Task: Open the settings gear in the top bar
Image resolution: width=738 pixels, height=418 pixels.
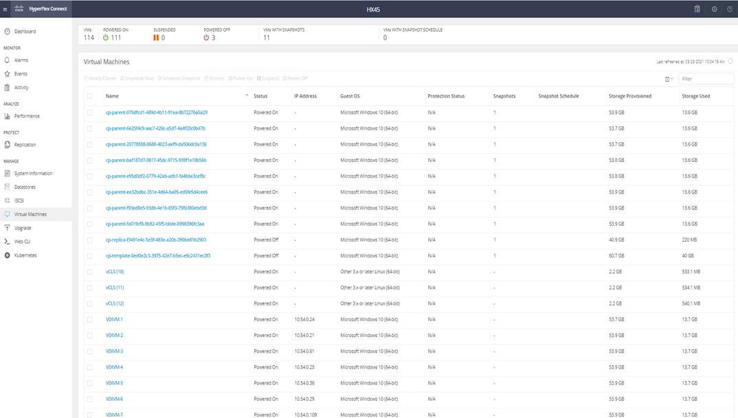Action: tap(715, 9)
